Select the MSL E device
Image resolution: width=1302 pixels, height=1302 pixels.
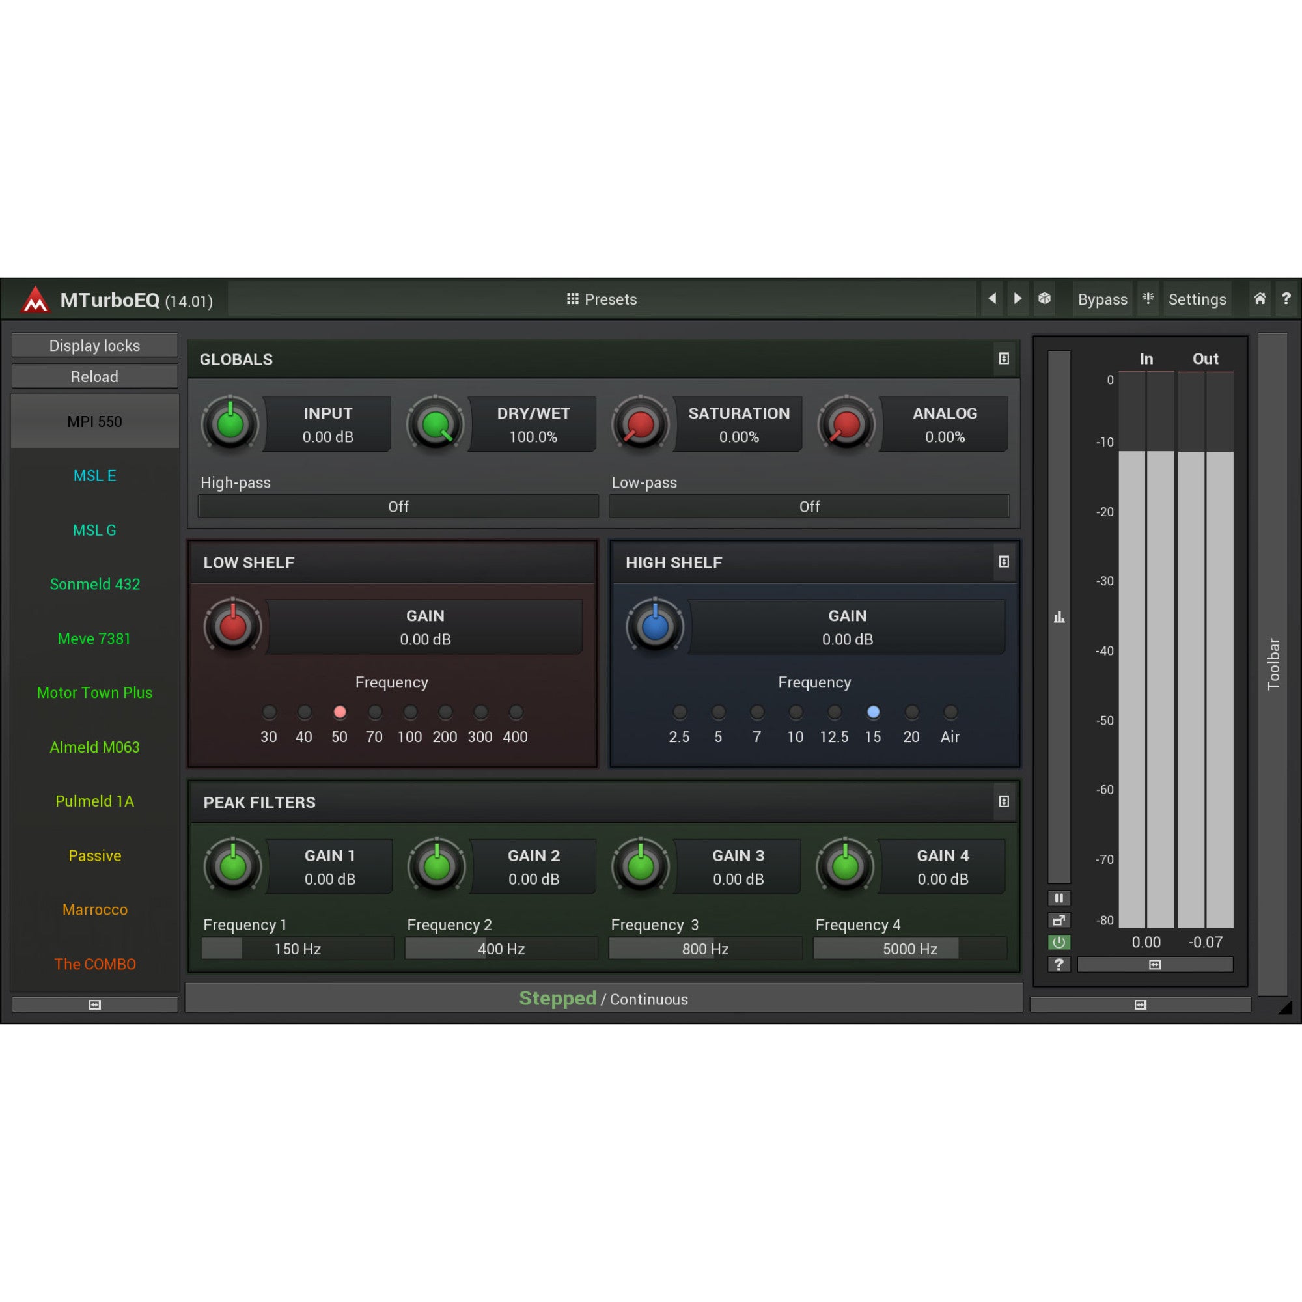(x=95, y=476)
